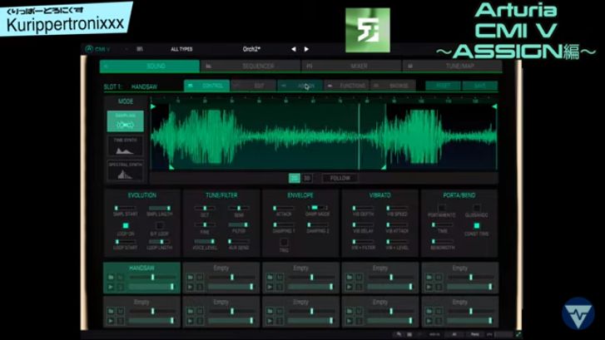Select the Sampling mode icon

coord(126,121)
